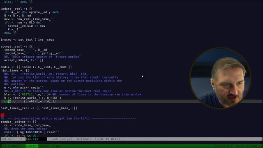Click the mje.ijs buffer name in mode line
Screen dimensions: 263x148
point(32,139)
